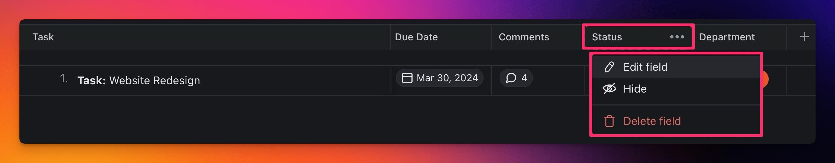
Task: Select the Comments column header
Action: click(524, 37)
